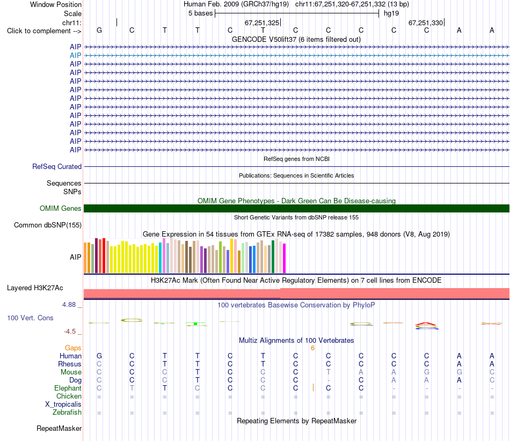
Task: Click the orange 'Gaps' label
Action: point(73,348)
